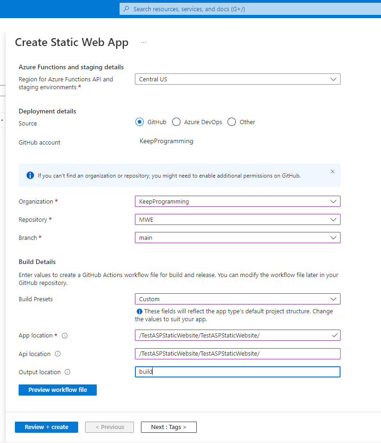
Task: Open the ellipsis menu beside Create Static Web App
Action: pos(144,42)
